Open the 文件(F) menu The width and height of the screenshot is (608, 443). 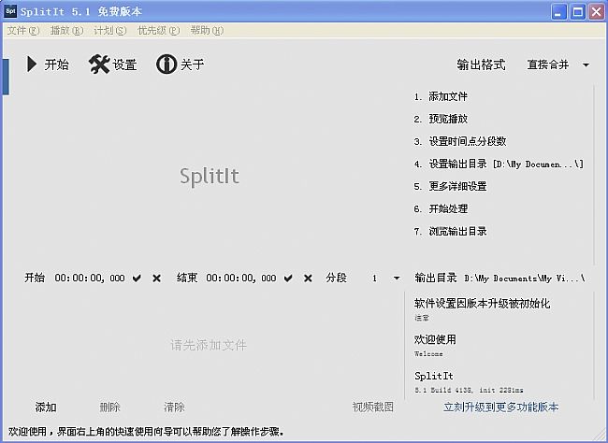23,30
